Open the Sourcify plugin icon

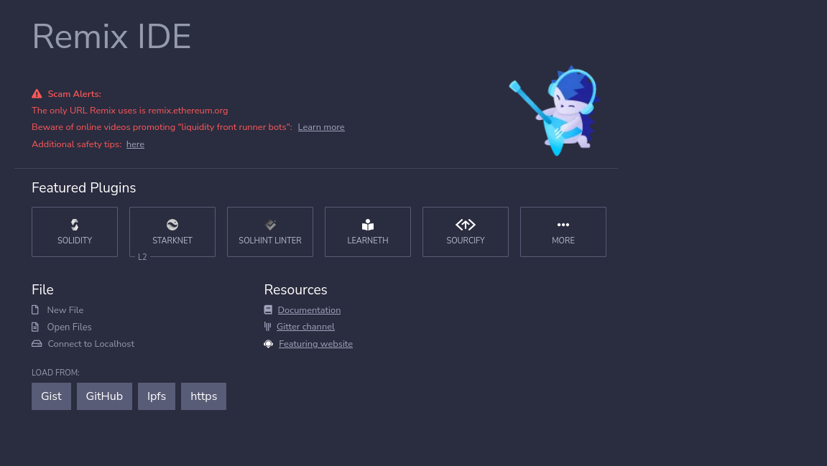point(466,225)
